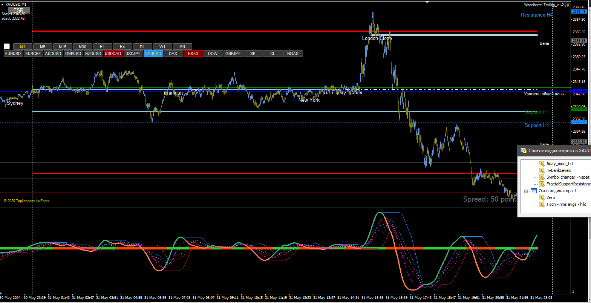The image size is (591, 303).
Task: Toggle the Wheelbarrel Trailing expert smiley icon
Action: pos(567,5)
